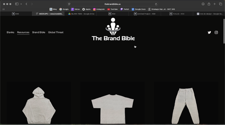Open Yahoo bookmark
The image size is (225, 125).
click(x=75, y=9)
